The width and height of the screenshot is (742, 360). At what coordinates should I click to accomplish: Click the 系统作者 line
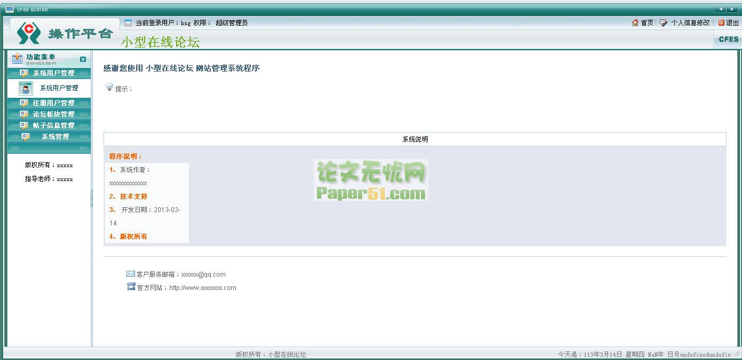pos(130,170)
